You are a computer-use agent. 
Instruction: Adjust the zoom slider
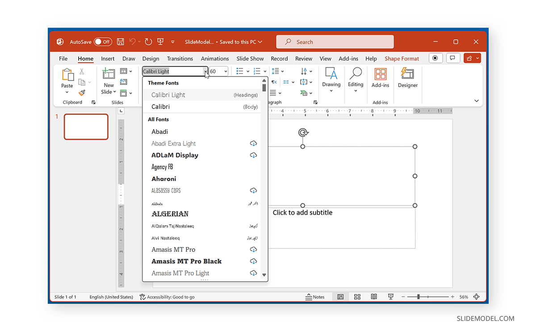[x=419, y=296]
